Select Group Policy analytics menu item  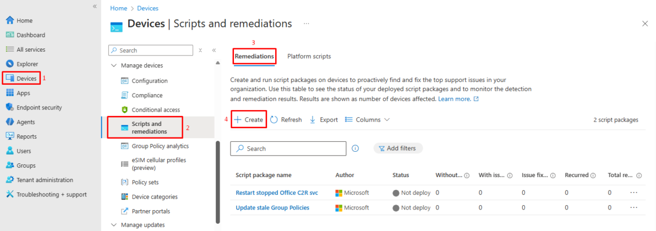pos(160,146)
